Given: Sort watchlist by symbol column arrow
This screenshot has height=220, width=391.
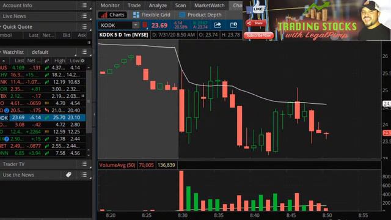Looking at the screenshot, I should tap(4, 61).
